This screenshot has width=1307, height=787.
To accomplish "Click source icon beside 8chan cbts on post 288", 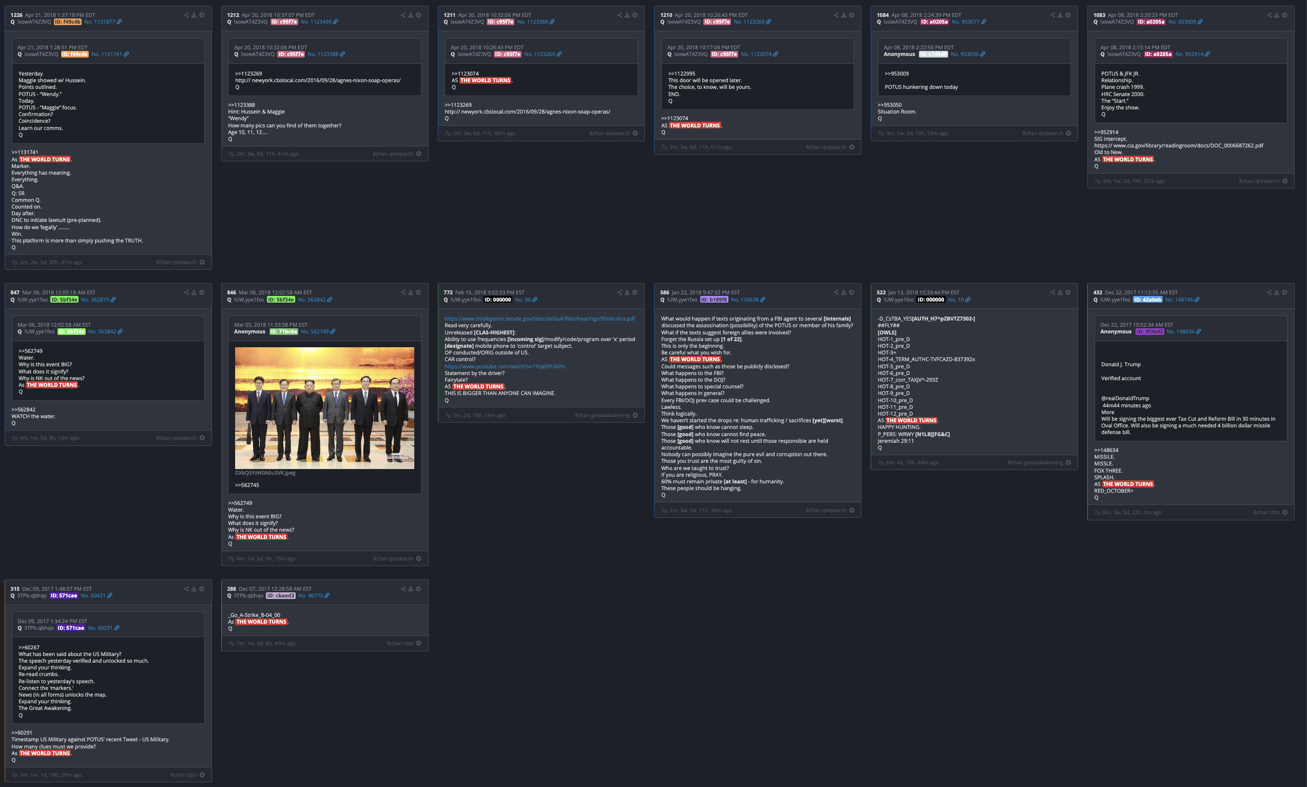I will point(418,643).
